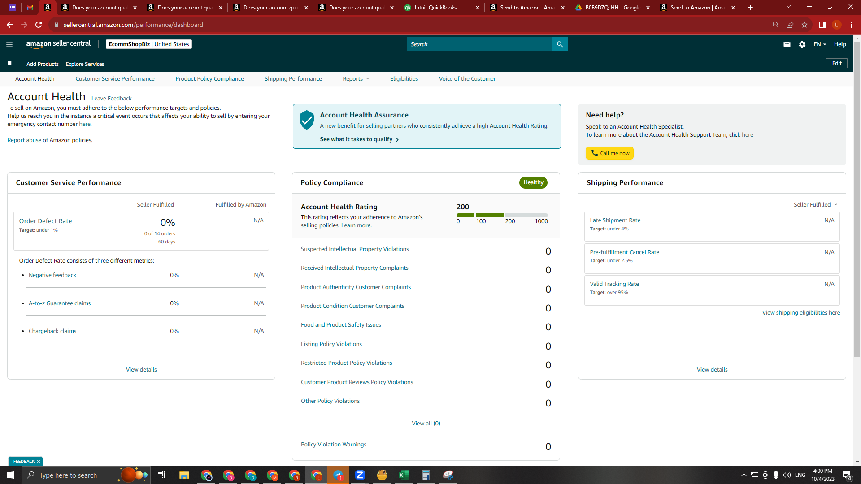
Task: Open Task View on taskbar
Action: (161, 475)
